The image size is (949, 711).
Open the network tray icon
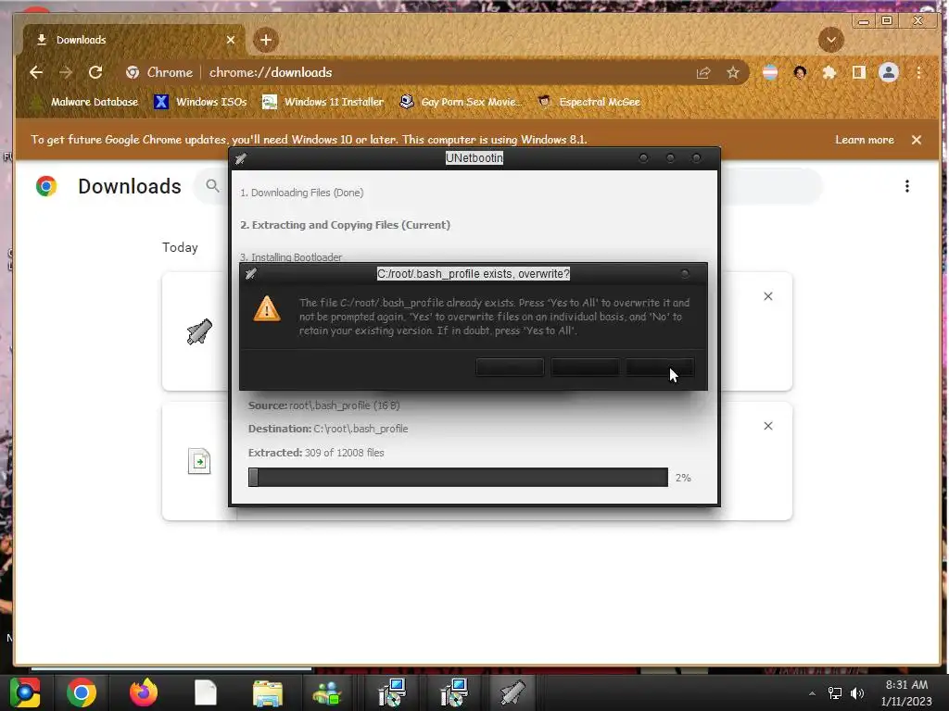click(x=835, y=693)
